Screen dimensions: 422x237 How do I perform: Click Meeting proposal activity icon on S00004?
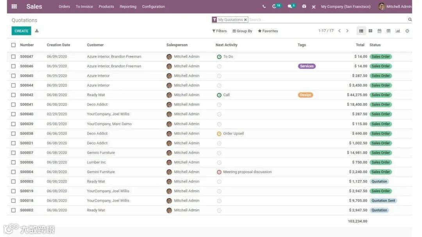pyautogui.click(x=219, y=172)
